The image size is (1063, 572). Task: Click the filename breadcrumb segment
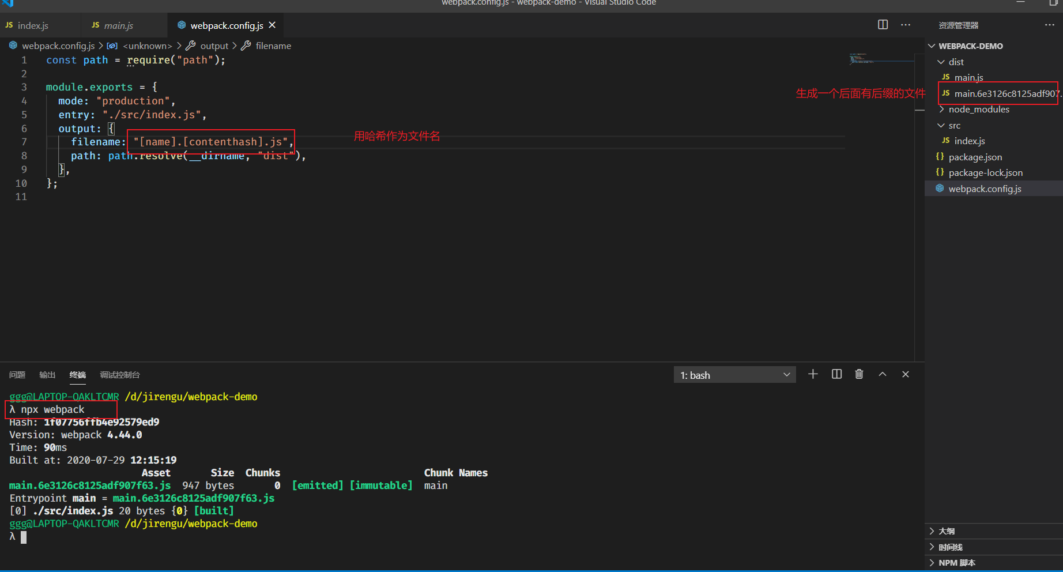273,46
